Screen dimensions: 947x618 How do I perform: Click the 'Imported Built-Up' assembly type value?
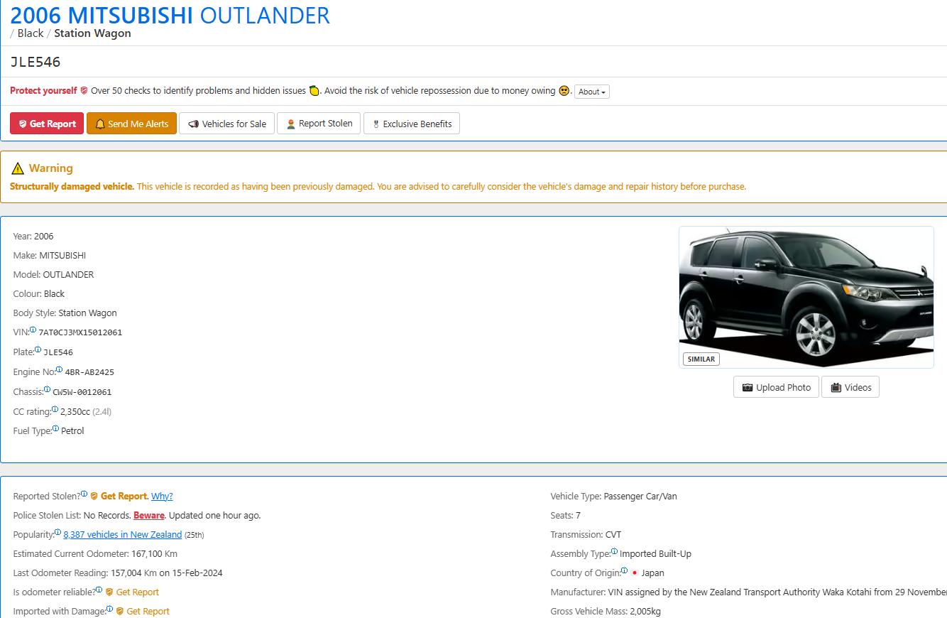(x=655, y=554)
